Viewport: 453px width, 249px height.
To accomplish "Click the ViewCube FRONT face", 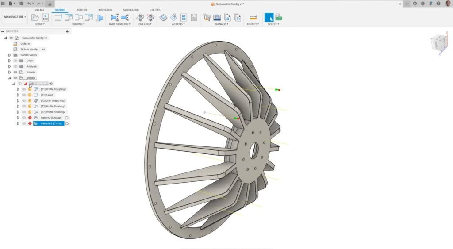I will point(436,45).
